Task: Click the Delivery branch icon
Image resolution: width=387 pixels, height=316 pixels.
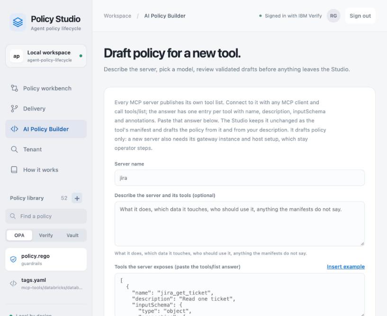Action: [x=14, y=108]
